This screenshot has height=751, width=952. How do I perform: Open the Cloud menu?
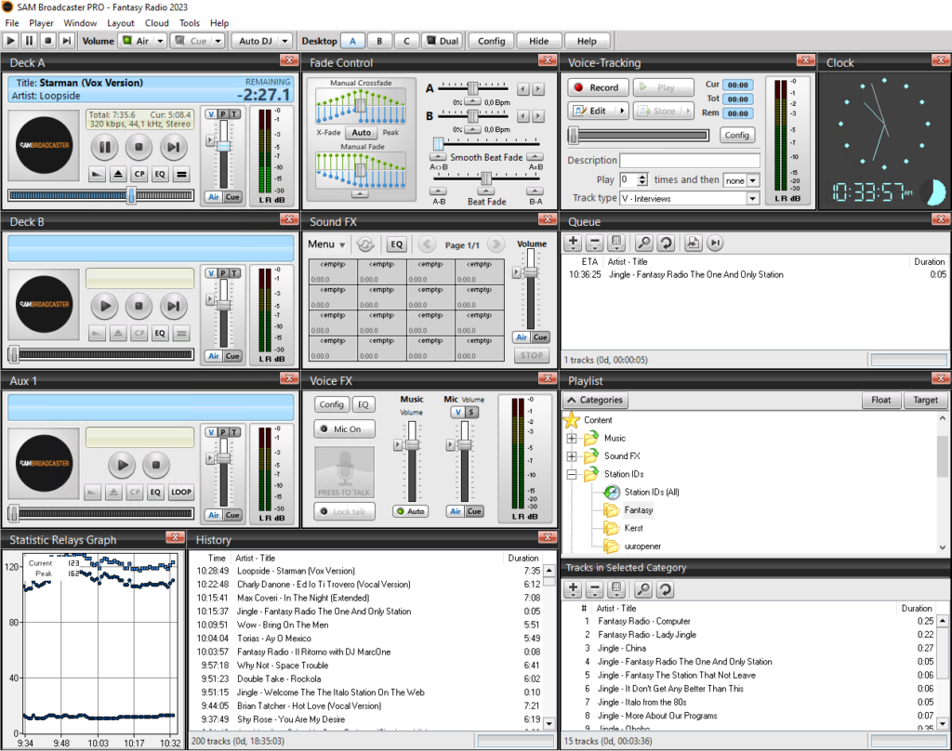pyautogui.click(x=156, y=23)
